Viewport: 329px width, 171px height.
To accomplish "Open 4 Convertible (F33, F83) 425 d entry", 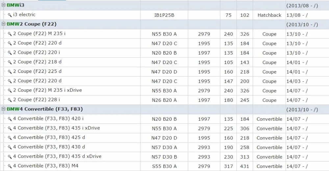I will (x=49, y=138).
